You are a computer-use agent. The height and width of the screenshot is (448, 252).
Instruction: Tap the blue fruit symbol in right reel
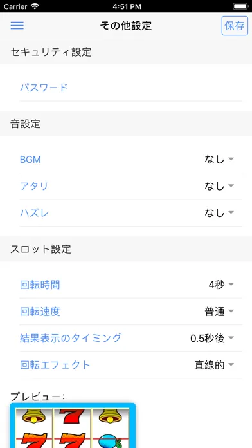(x=110, y=442)
